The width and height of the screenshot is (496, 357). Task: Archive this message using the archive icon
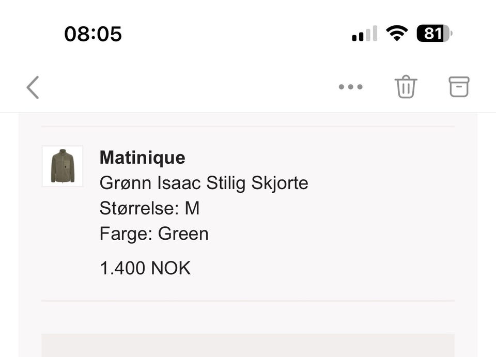(x=458, y=87)
